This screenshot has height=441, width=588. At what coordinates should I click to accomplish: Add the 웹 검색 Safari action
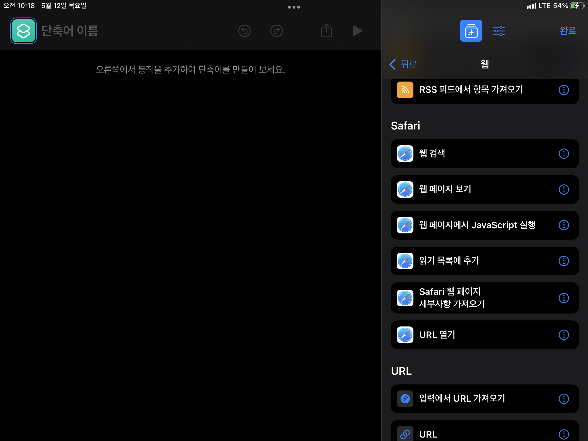[x=471, y=154]
